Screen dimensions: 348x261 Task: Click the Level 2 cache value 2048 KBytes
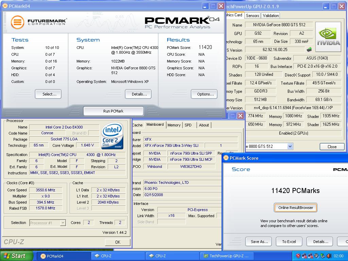click(108, 202)
